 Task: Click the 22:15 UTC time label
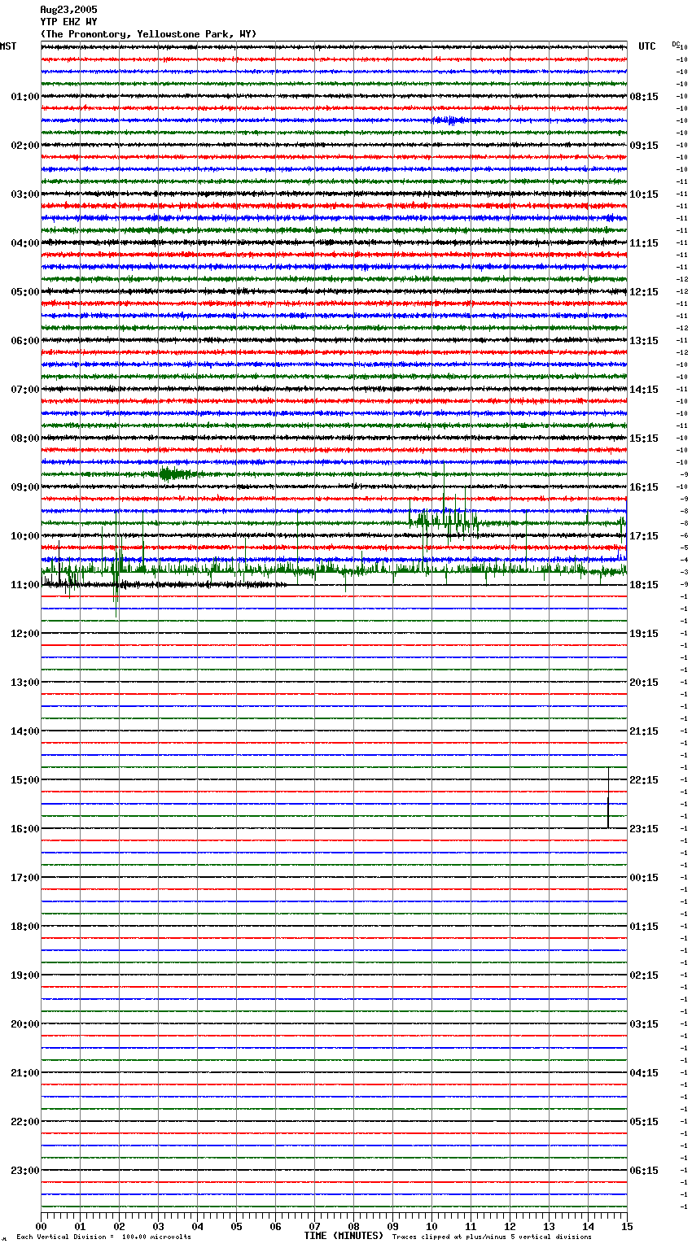pyautogui.click(x=644, y=780)
